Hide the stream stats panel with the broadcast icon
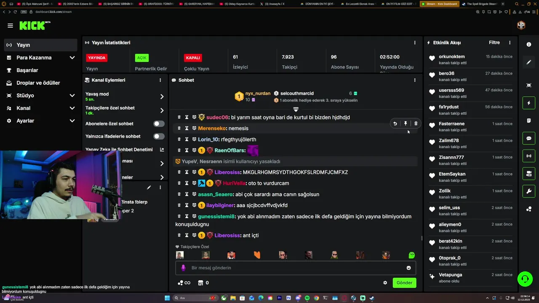The width and height of the screenshot is (539, 303). click(x=529, y=156)
